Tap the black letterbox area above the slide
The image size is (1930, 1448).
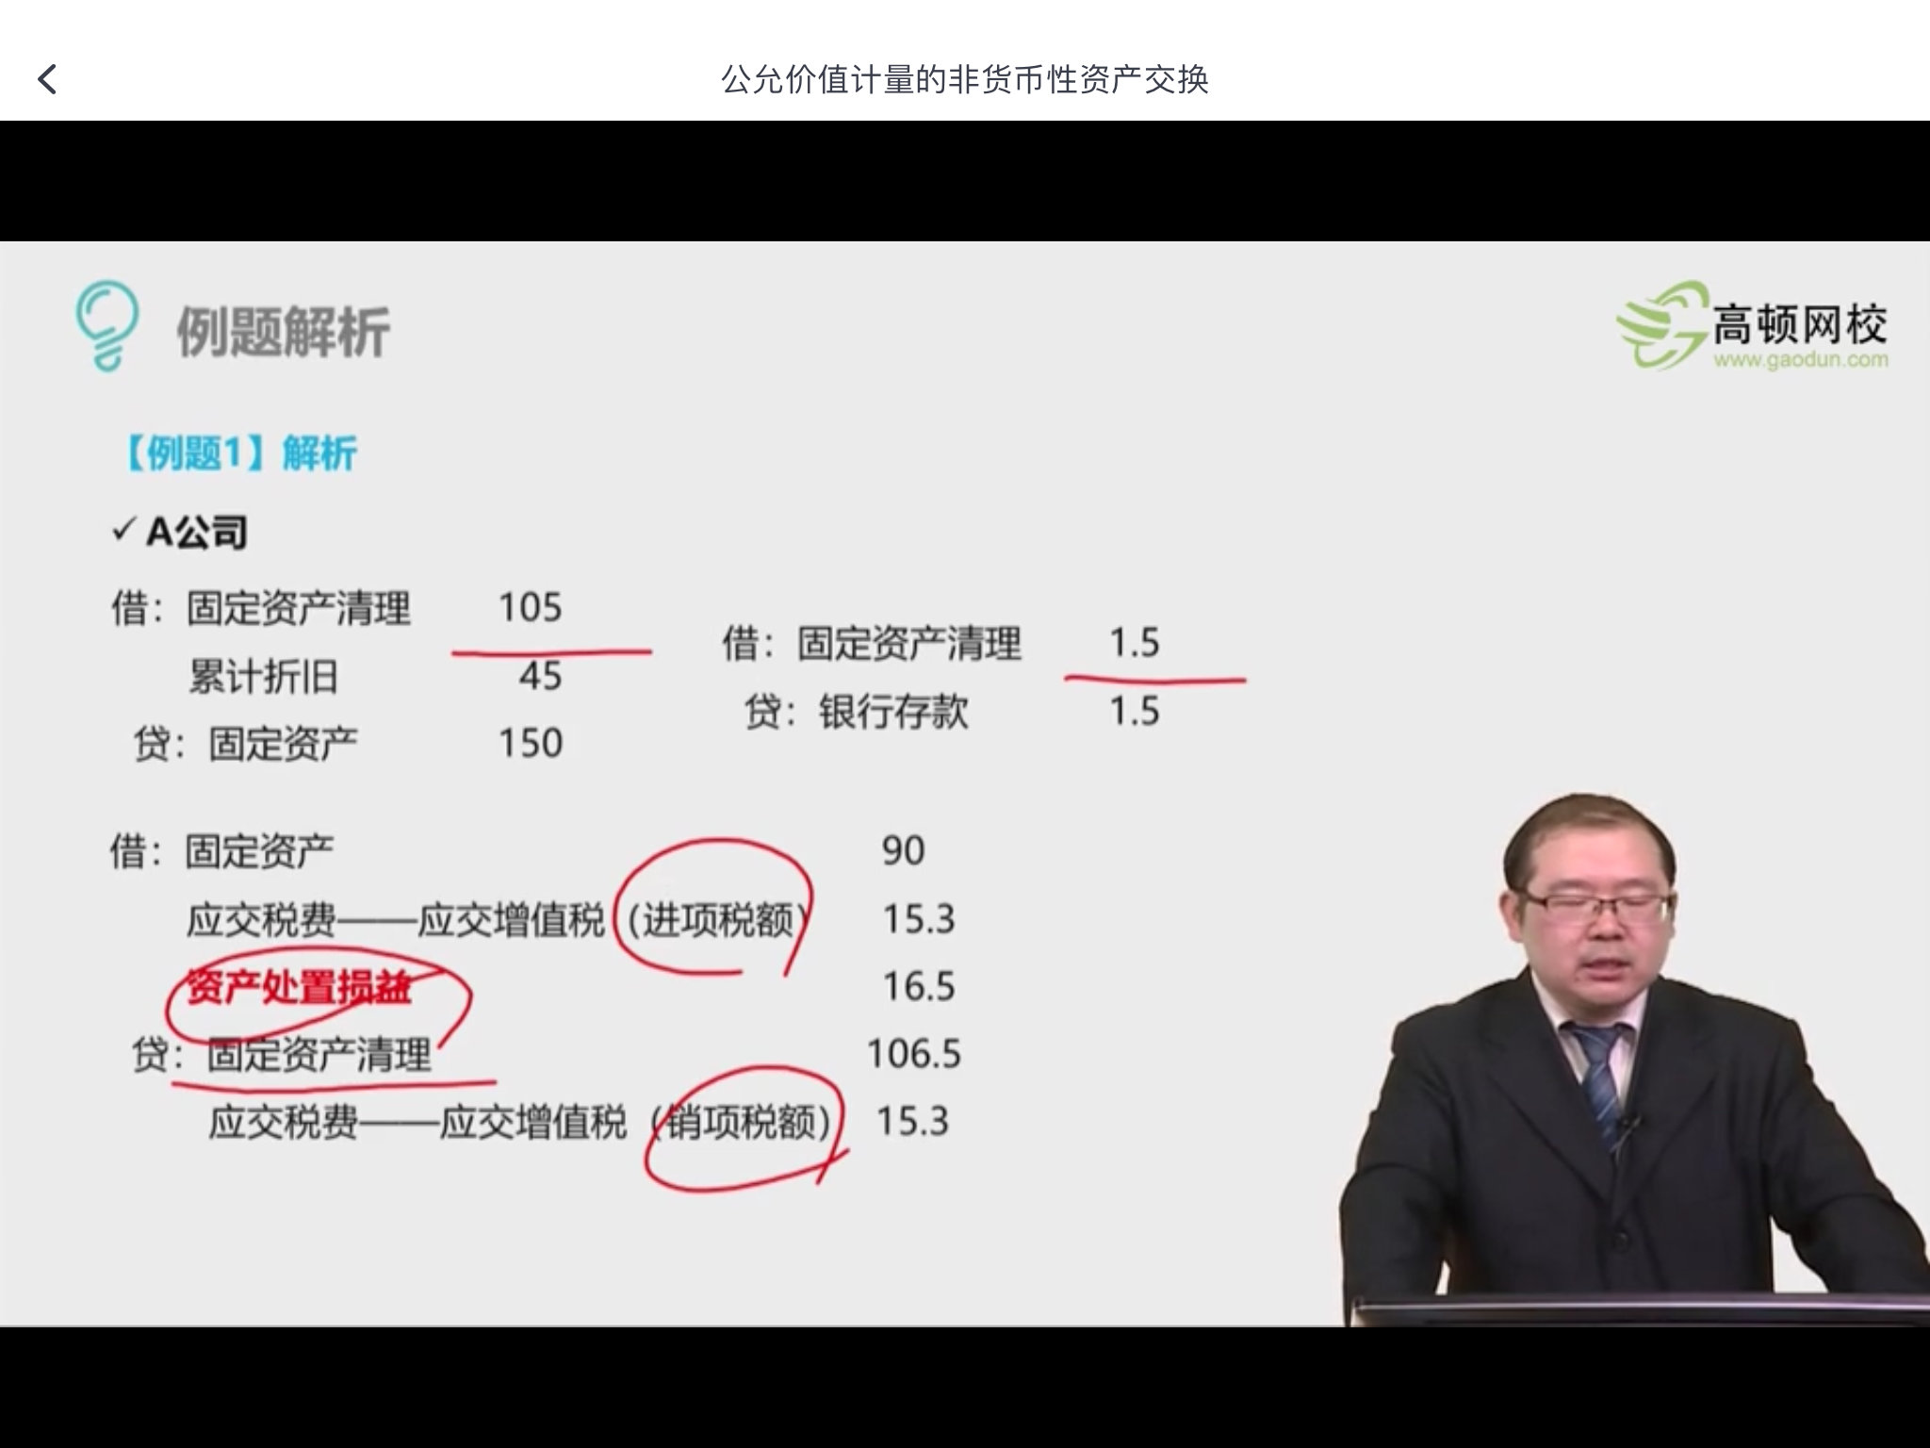(x=965, y=179)
